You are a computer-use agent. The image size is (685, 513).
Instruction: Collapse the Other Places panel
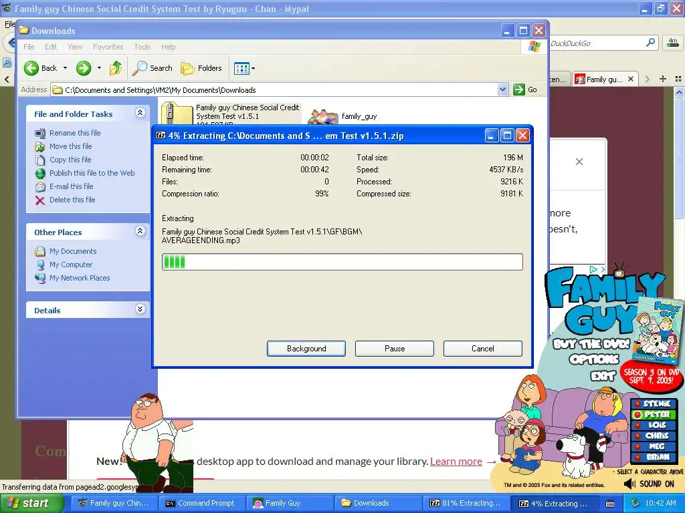[140, 230]
